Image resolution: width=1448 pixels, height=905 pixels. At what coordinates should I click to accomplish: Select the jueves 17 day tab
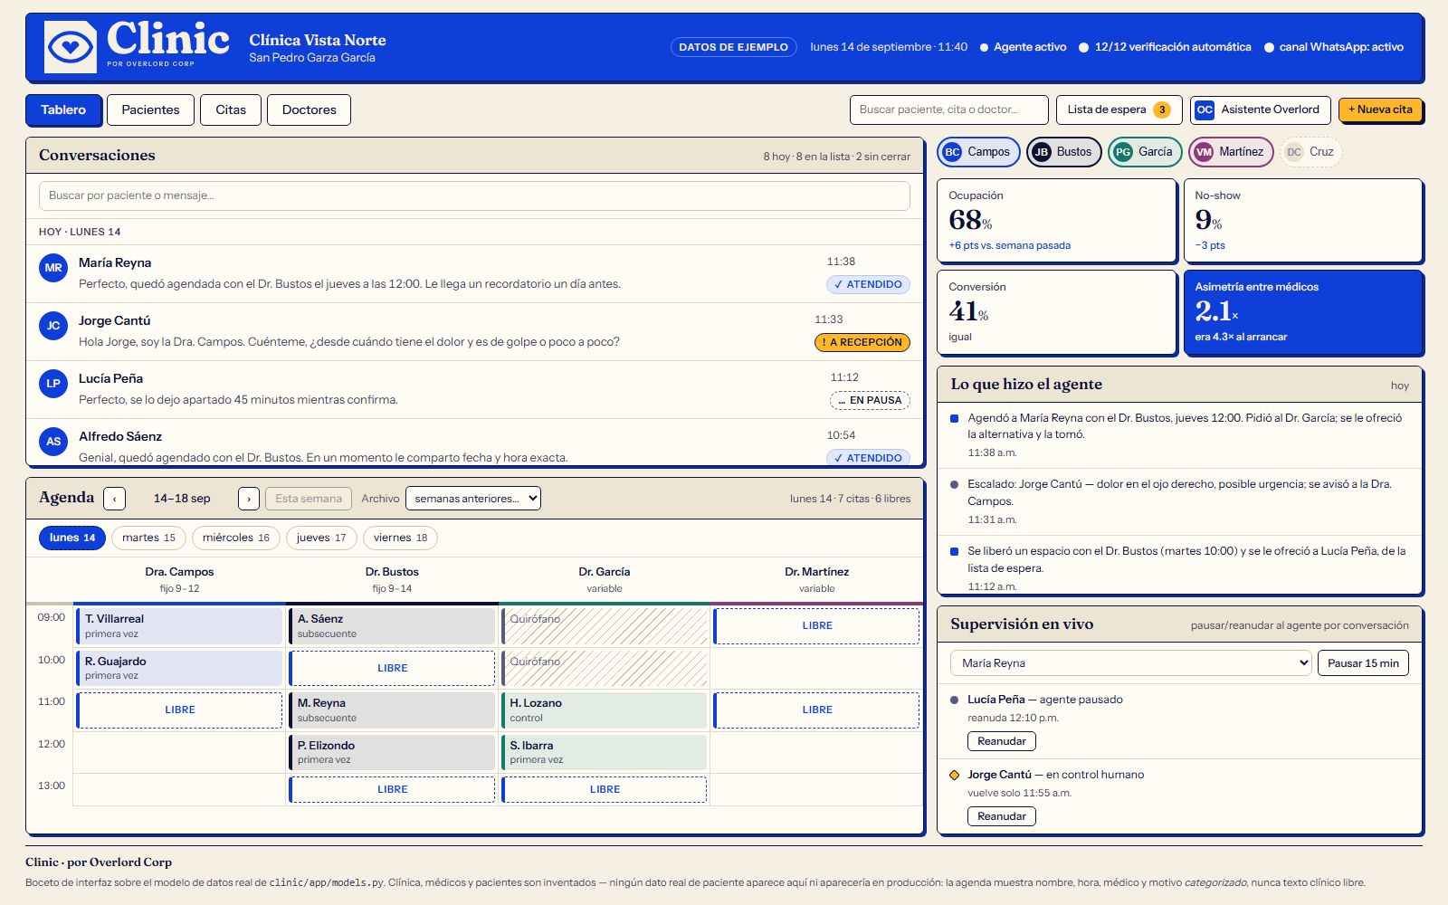click(x=321, y=538)
